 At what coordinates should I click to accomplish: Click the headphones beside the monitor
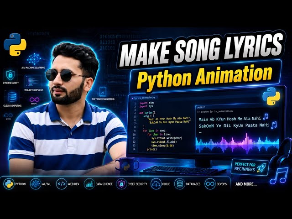pyautogui.click(x=281, y=155)
